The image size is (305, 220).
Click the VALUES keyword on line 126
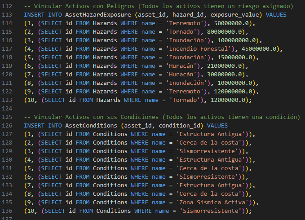click(x=217, y=126)
